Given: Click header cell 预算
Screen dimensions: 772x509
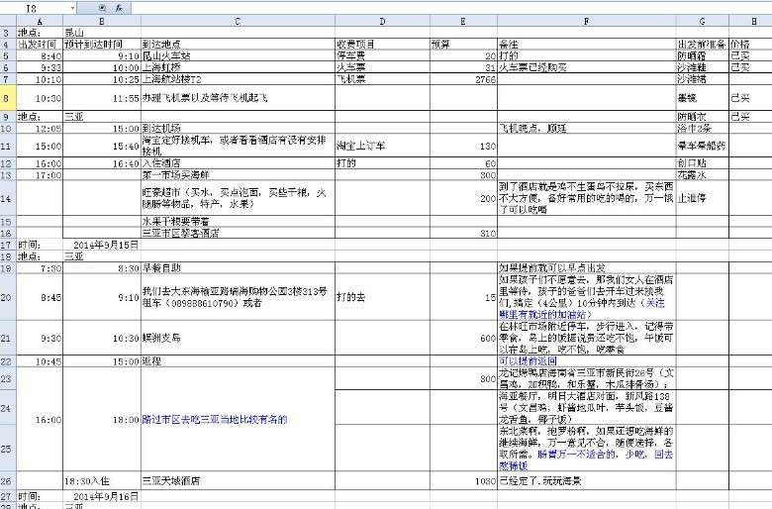Looking at the screenshot, I should 463,45.
